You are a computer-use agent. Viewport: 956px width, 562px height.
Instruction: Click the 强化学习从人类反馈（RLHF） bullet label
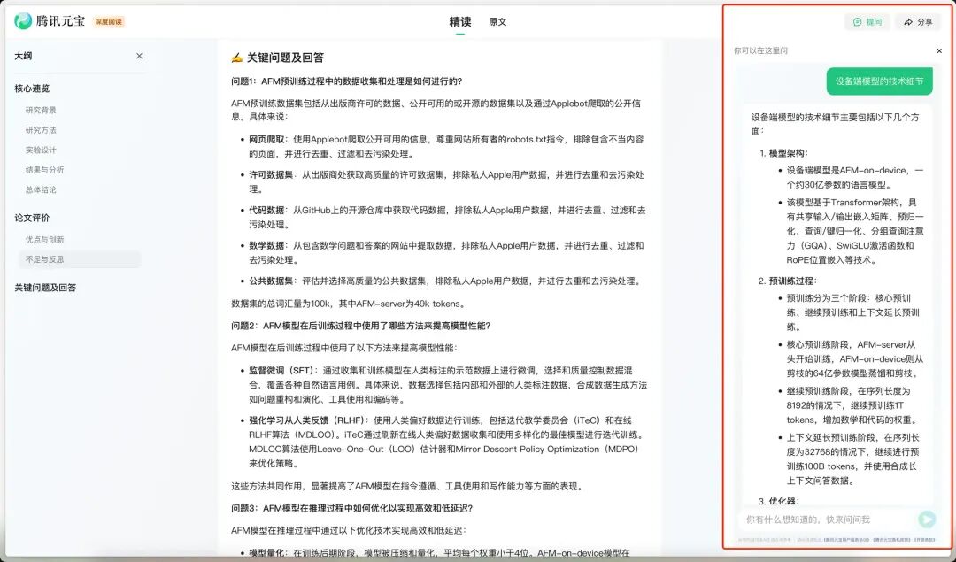click(x=306, y=420)
